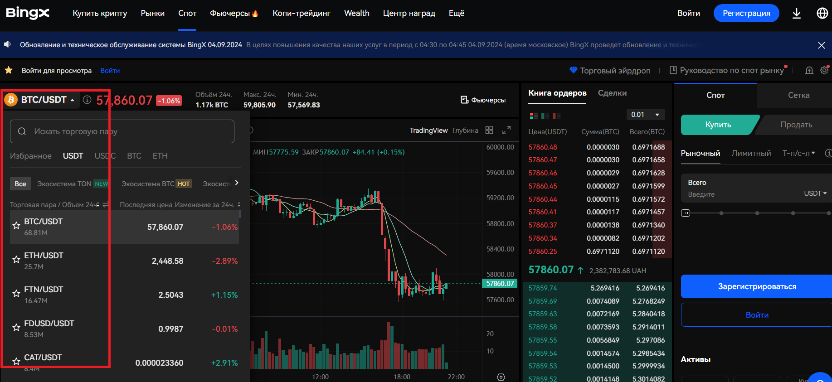Show only sell orders in order book
The width and height of the screenshot is (832, 382).
pyautogui.click(x=556, y=116)
